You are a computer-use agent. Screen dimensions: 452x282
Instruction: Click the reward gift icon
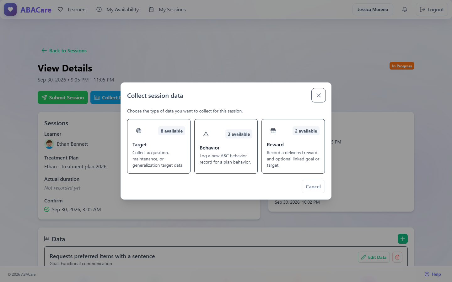[x=273, y=131]
